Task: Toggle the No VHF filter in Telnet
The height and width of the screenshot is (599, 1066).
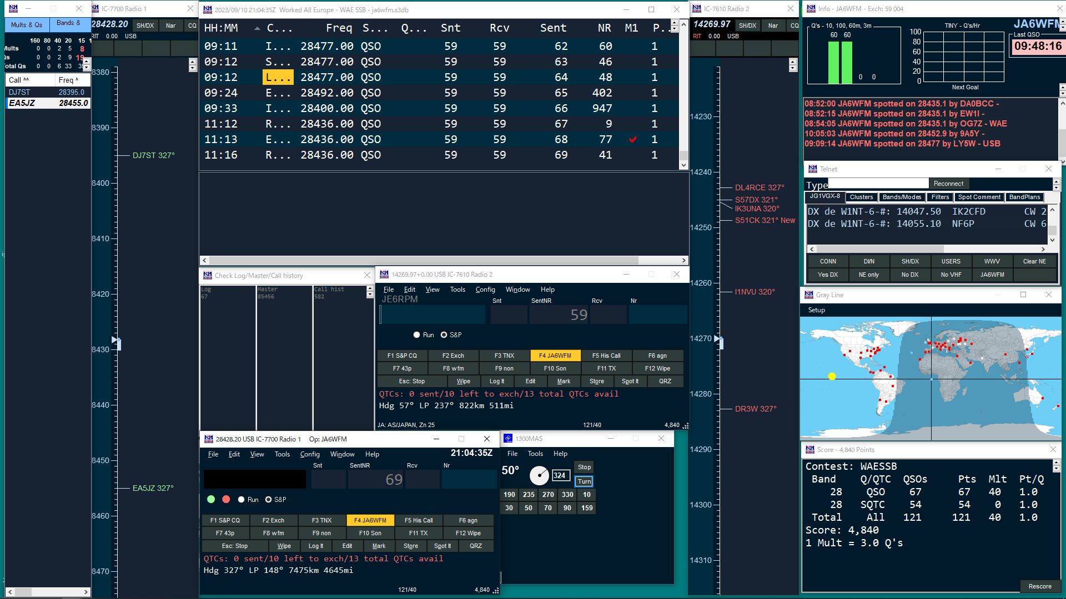Action: click(x=951, y=275)
